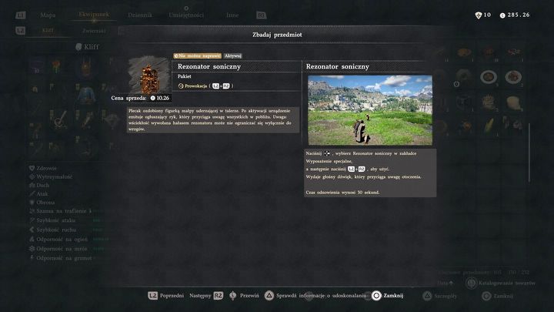
Task: Open the Umiejętności tab
Action: click(x=186, y=15)
